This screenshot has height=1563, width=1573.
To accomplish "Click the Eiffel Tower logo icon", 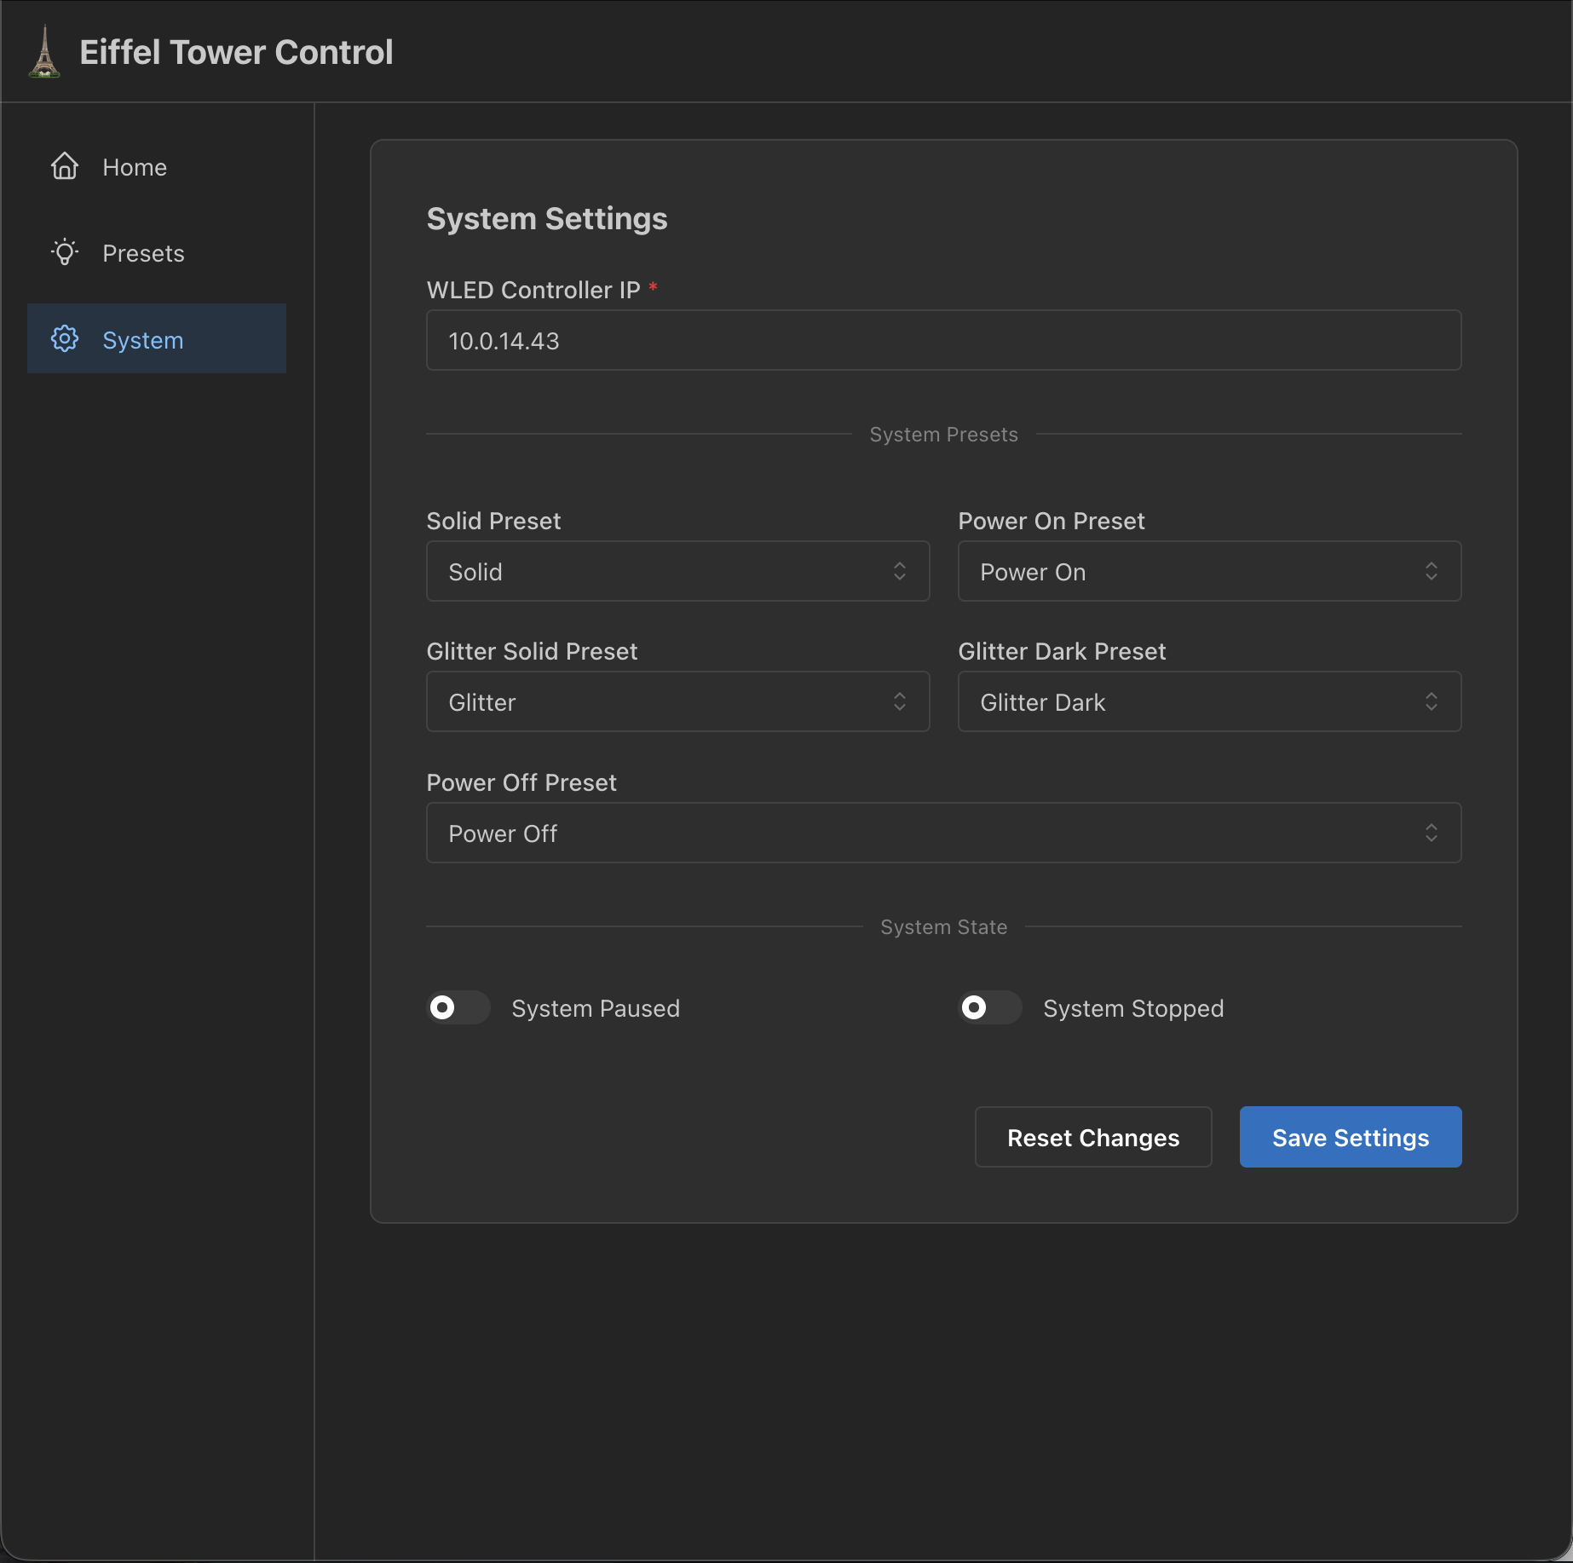I will (x=46, y=52).
